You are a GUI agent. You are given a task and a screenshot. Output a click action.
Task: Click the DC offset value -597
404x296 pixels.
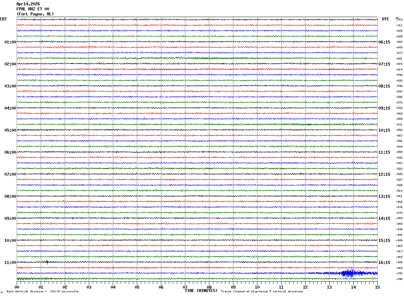point(399,92)
